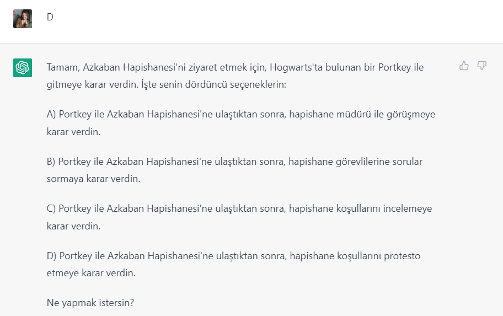The width and height of the screenshot is (503, 316).
Task: Click the question "Ne yapmak istersin?"
Action: point(90,303)
